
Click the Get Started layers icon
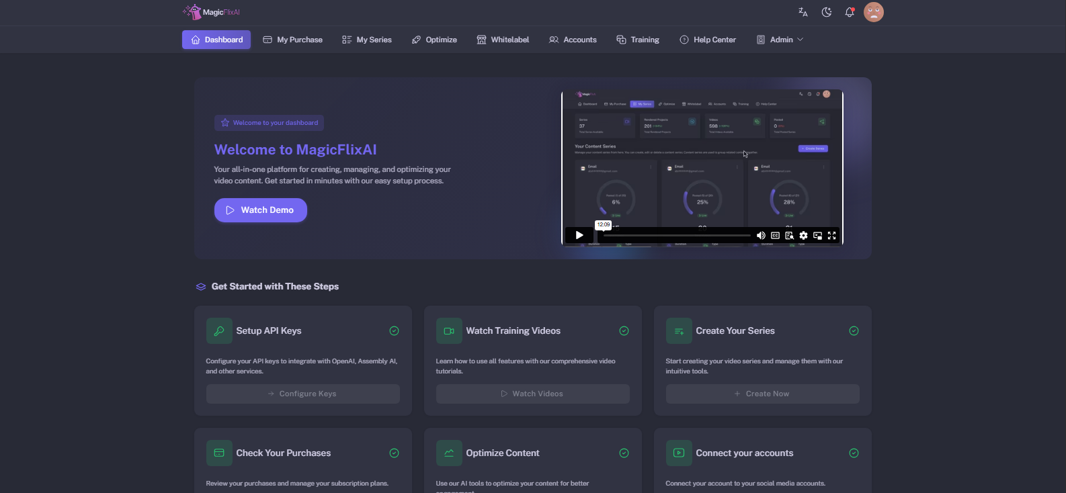(200, 287)
